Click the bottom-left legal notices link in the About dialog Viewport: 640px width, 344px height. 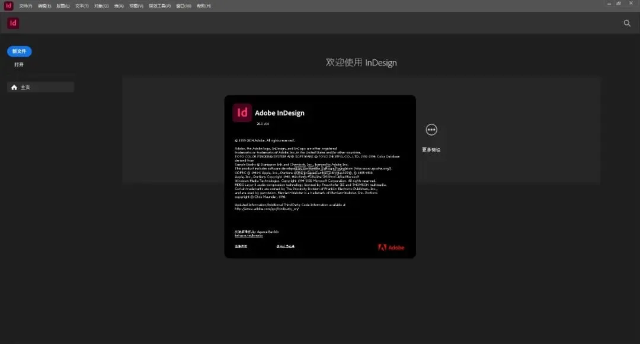tap(241, 246)
